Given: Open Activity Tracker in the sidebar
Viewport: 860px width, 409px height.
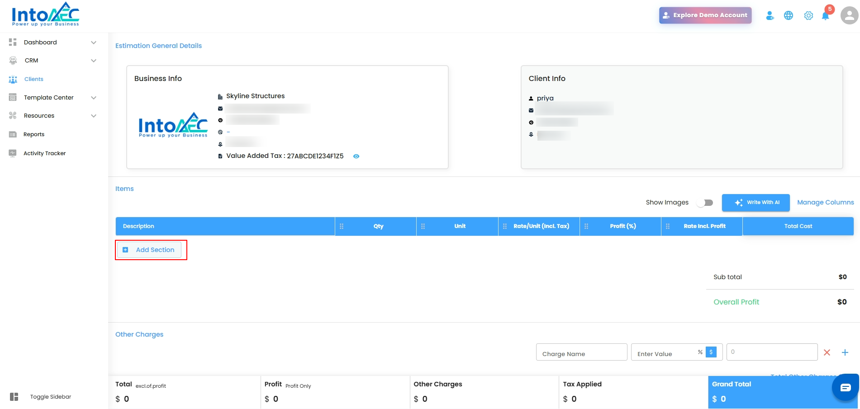Looking at the screenshot, I should [45, 153].
